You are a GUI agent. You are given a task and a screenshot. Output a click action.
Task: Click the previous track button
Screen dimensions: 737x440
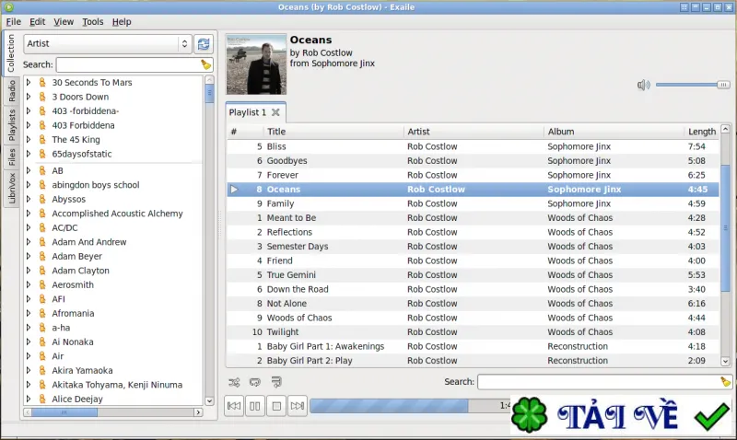click(x=234, y=406)
